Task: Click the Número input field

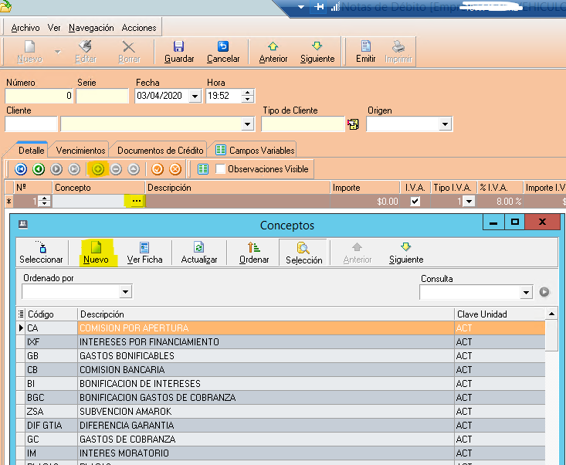Action: point(39,96)
